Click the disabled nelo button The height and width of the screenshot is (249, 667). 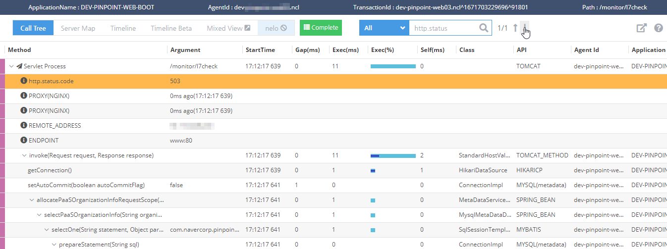click(276, 28)
